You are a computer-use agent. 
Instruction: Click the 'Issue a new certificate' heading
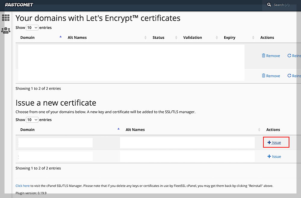[56, 103]
